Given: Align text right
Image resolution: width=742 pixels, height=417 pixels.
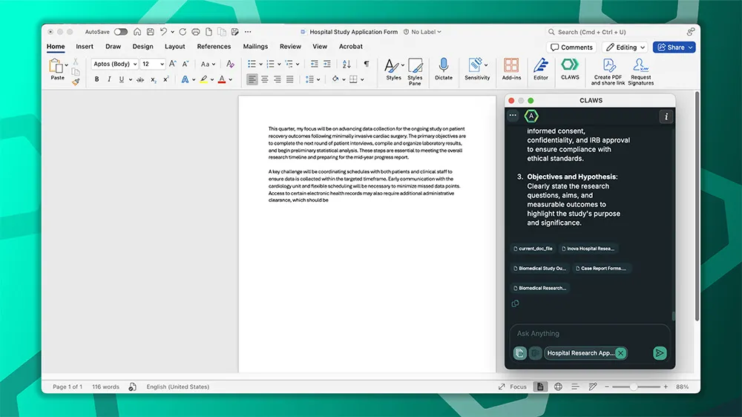Looking at the screenshot, I should click(x=278, y=79).
